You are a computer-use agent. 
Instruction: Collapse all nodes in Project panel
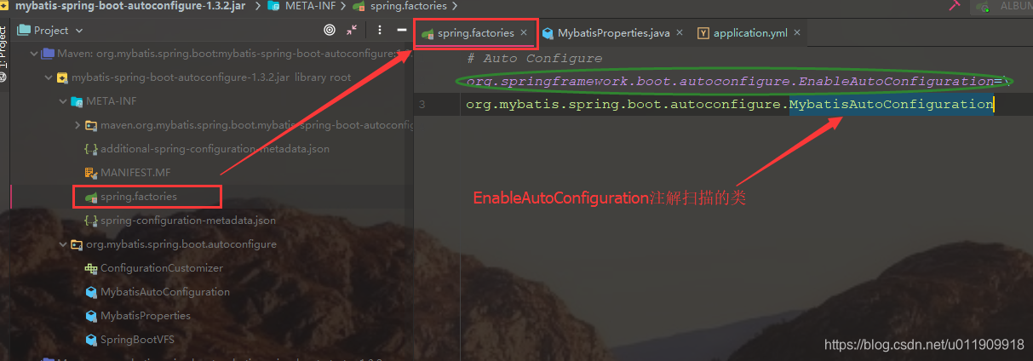[x=353, y=30]
